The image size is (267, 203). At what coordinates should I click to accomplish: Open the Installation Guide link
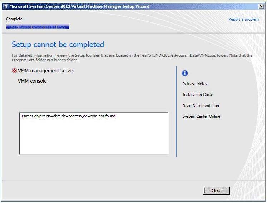pos(198,95)
